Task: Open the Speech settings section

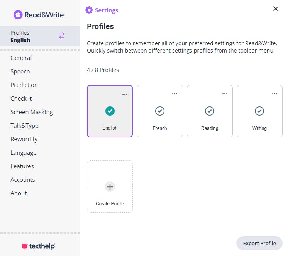Action: coord(20,72)
